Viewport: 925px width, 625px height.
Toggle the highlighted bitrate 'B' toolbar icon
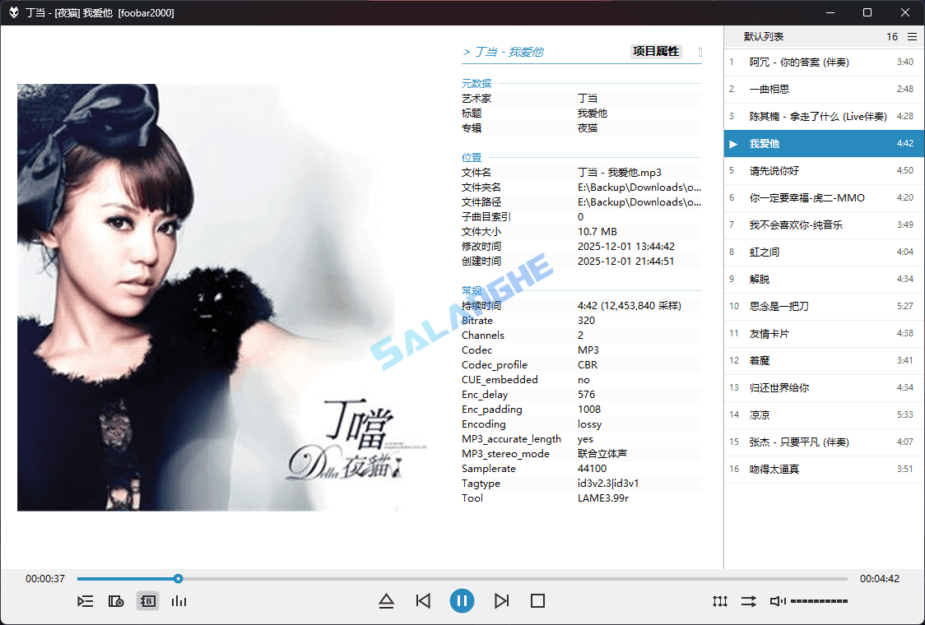148,601
